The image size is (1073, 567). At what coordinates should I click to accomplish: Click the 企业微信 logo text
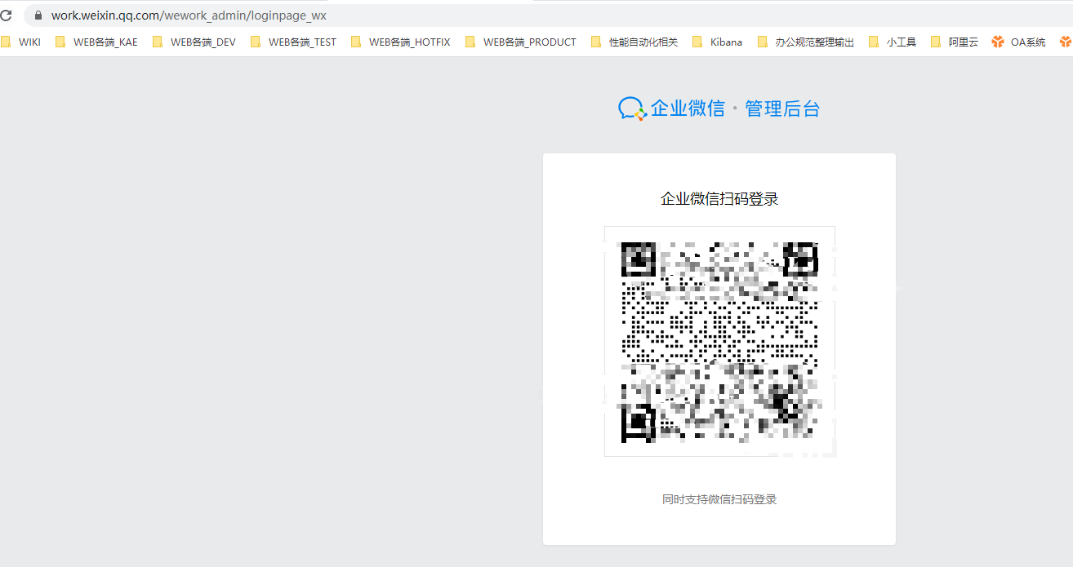(x=688, y=109)
